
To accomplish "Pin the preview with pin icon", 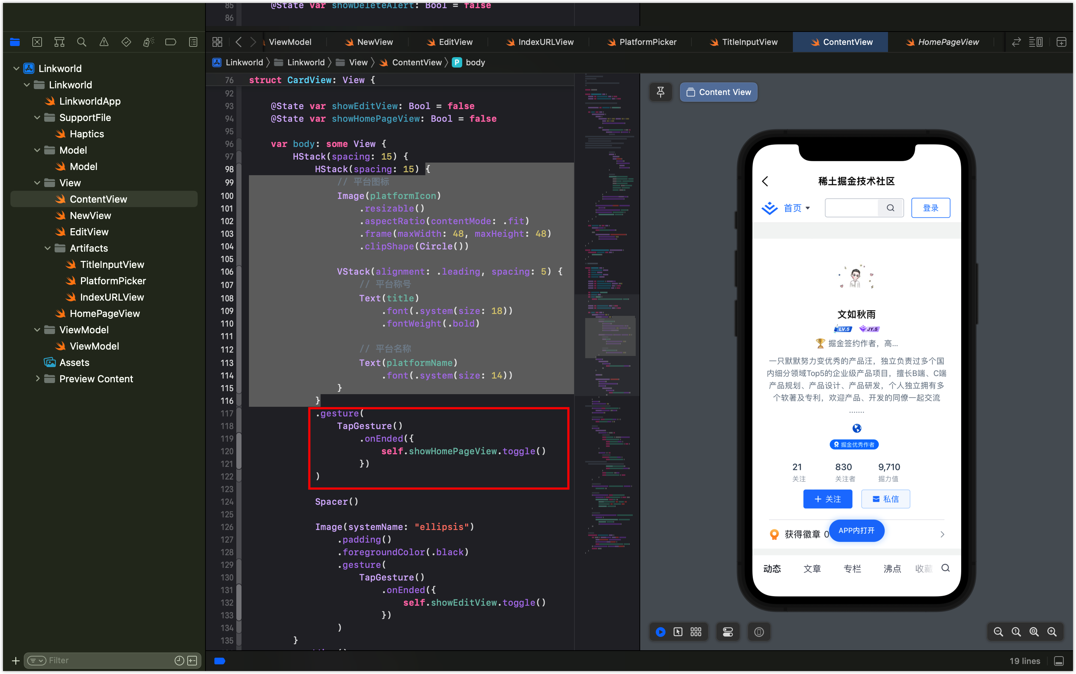I will click(x=660, y=92).
